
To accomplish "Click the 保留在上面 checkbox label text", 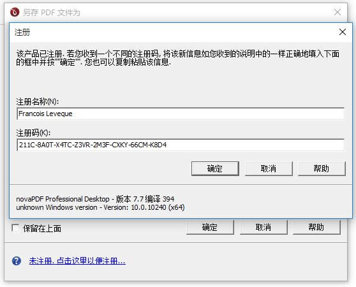I will pos(42,228).
